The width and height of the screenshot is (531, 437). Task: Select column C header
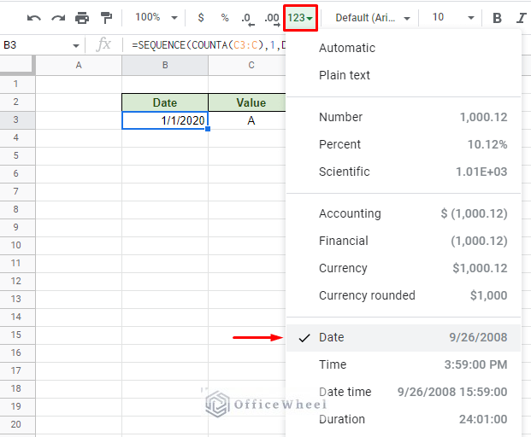[247, 65]
